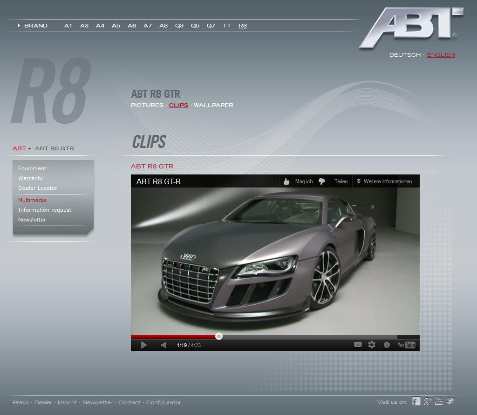Select A8 in the model navigation
The image size is (477, 415).
pos(164,26)
